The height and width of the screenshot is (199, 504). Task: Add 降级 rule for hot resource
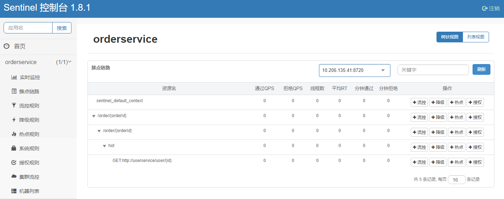[x=438, y=147]
